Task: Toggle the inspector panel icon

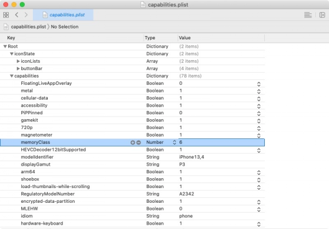Action: click(x=322, y=15)
